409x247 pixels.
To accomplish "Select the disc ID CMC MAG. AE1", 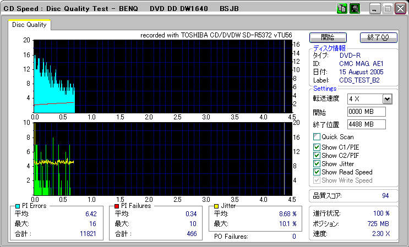I will point(361,64).
